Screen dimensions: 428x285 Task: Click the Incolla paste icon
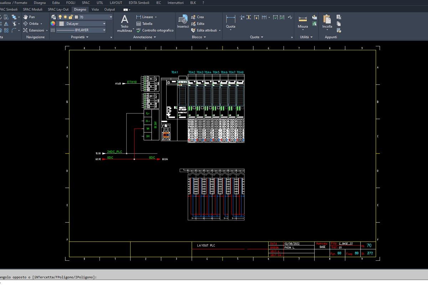327,22
